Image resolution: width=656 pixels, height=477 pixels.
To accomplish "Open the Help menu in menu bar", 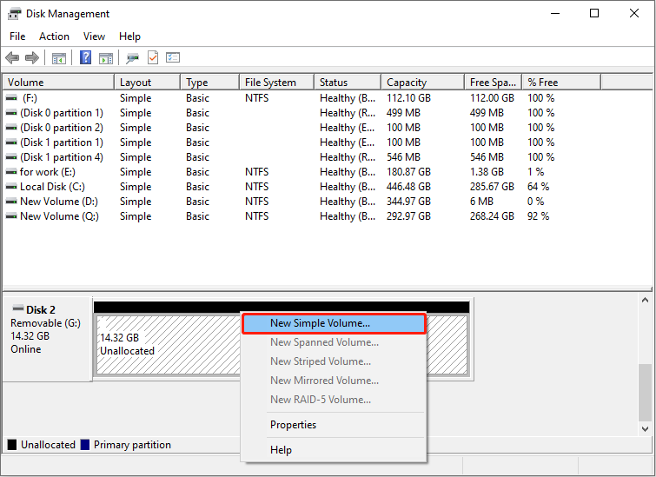I will pos(129,36).
